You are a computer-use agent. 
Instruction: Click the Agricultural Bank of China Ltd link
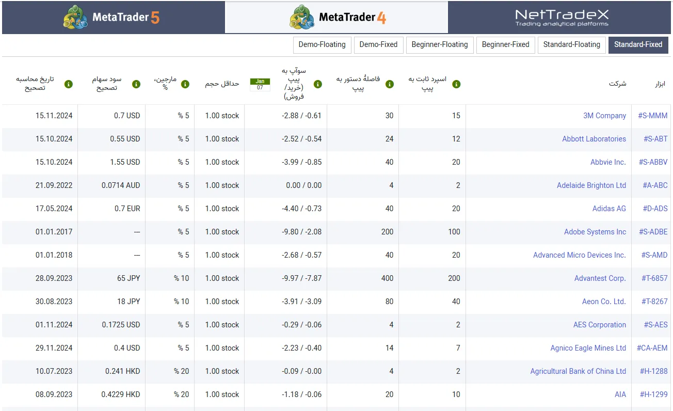(578, 371)
